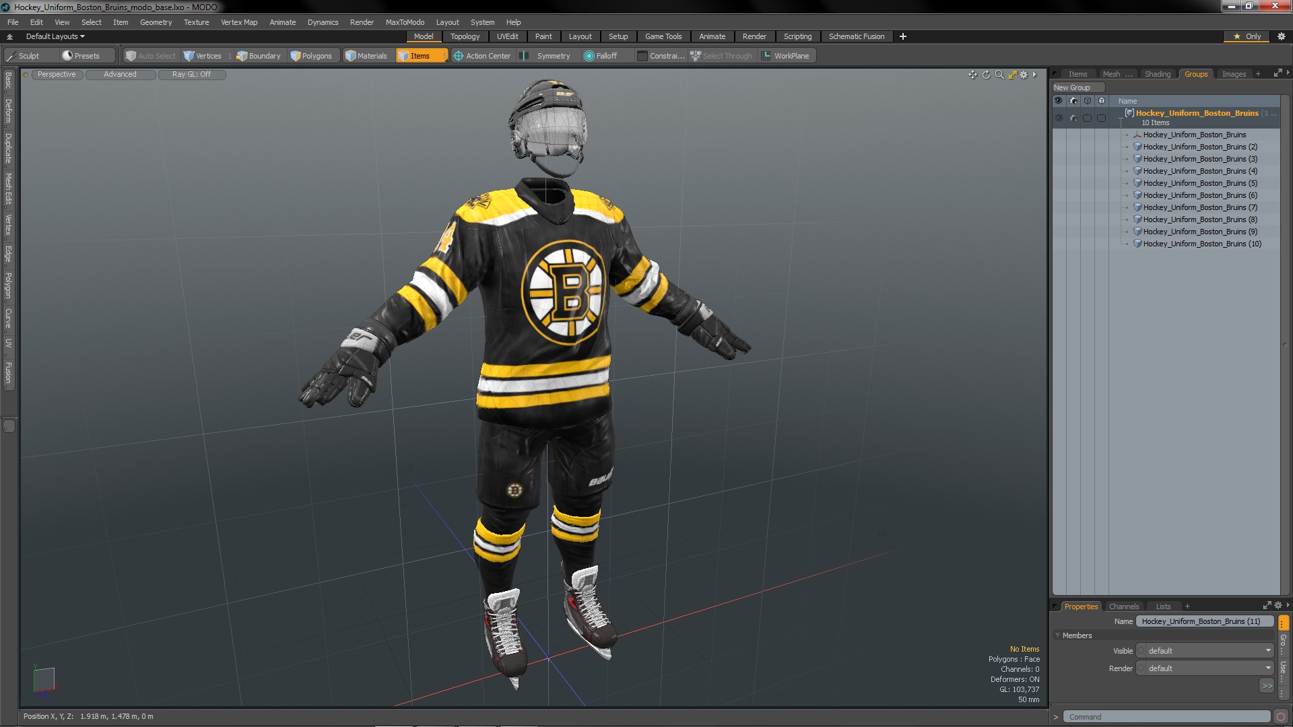This screenshot has width=1293, height=727.
Task: Click the Name field Hockey_Uniform_Boston_Bruins (11)
Action: [1204, 621]
